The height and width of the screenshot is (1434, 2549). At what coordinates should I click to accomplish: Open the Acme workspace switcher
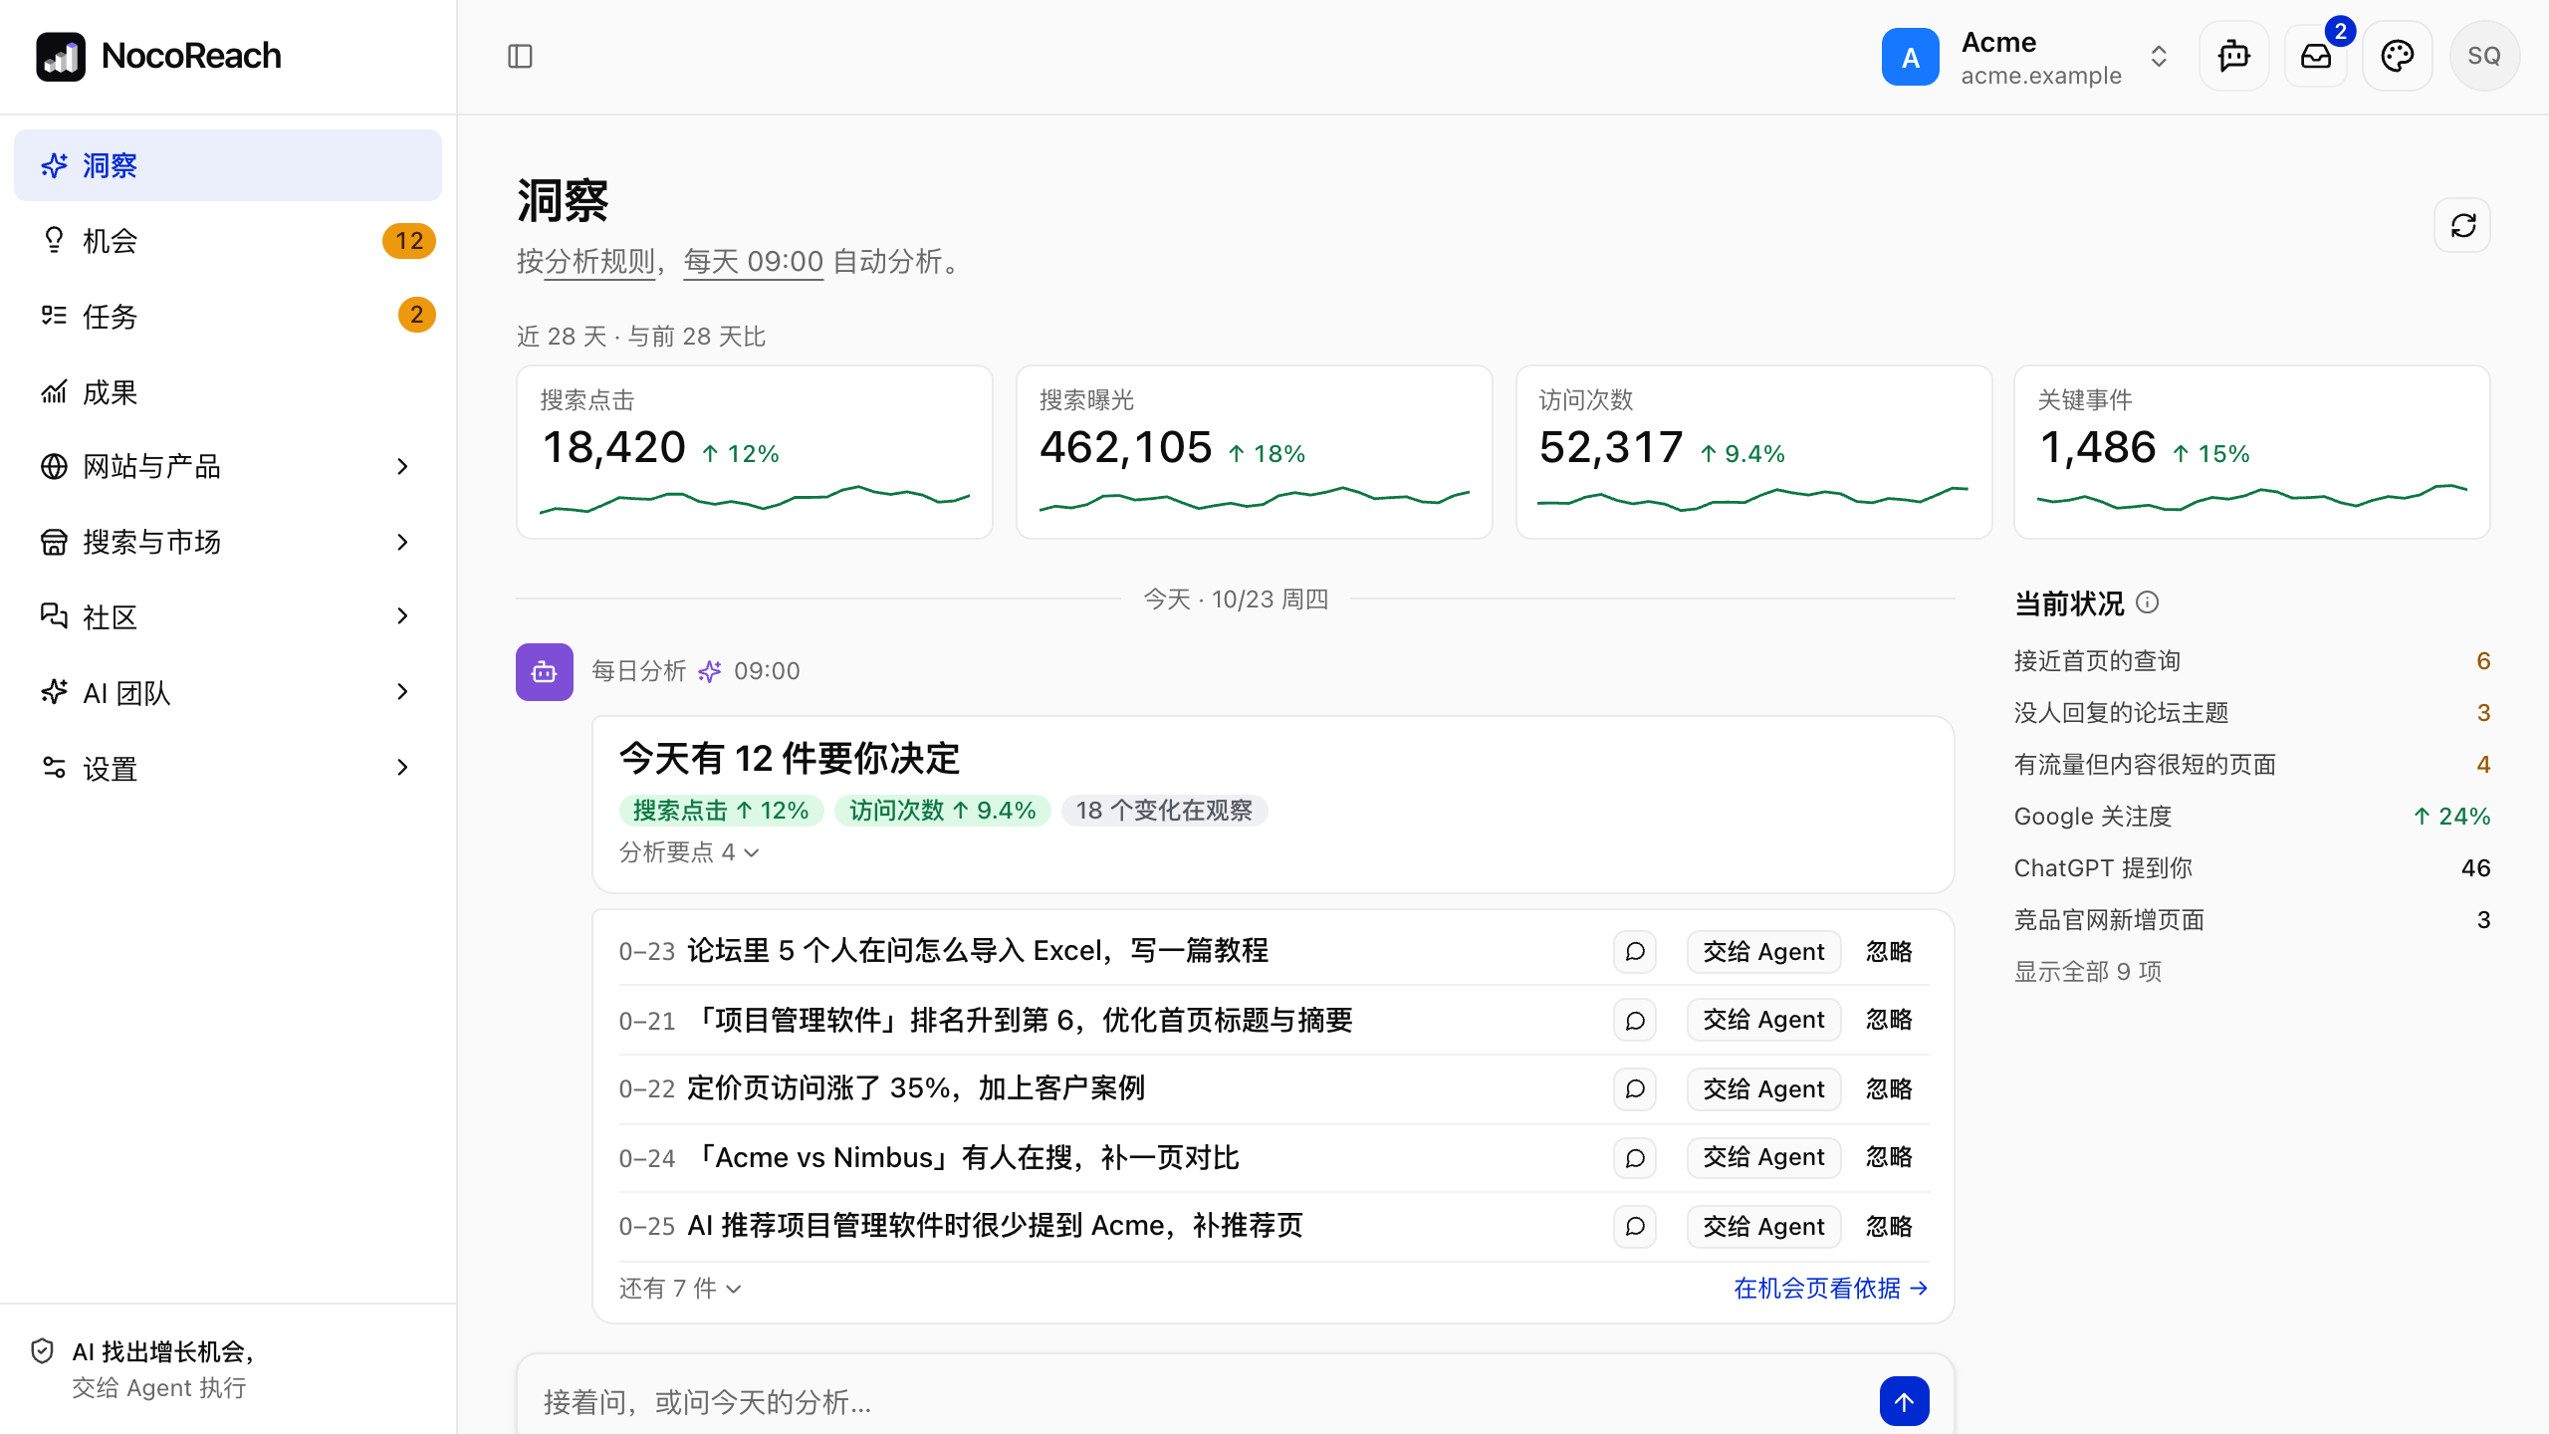point(2027,57)
